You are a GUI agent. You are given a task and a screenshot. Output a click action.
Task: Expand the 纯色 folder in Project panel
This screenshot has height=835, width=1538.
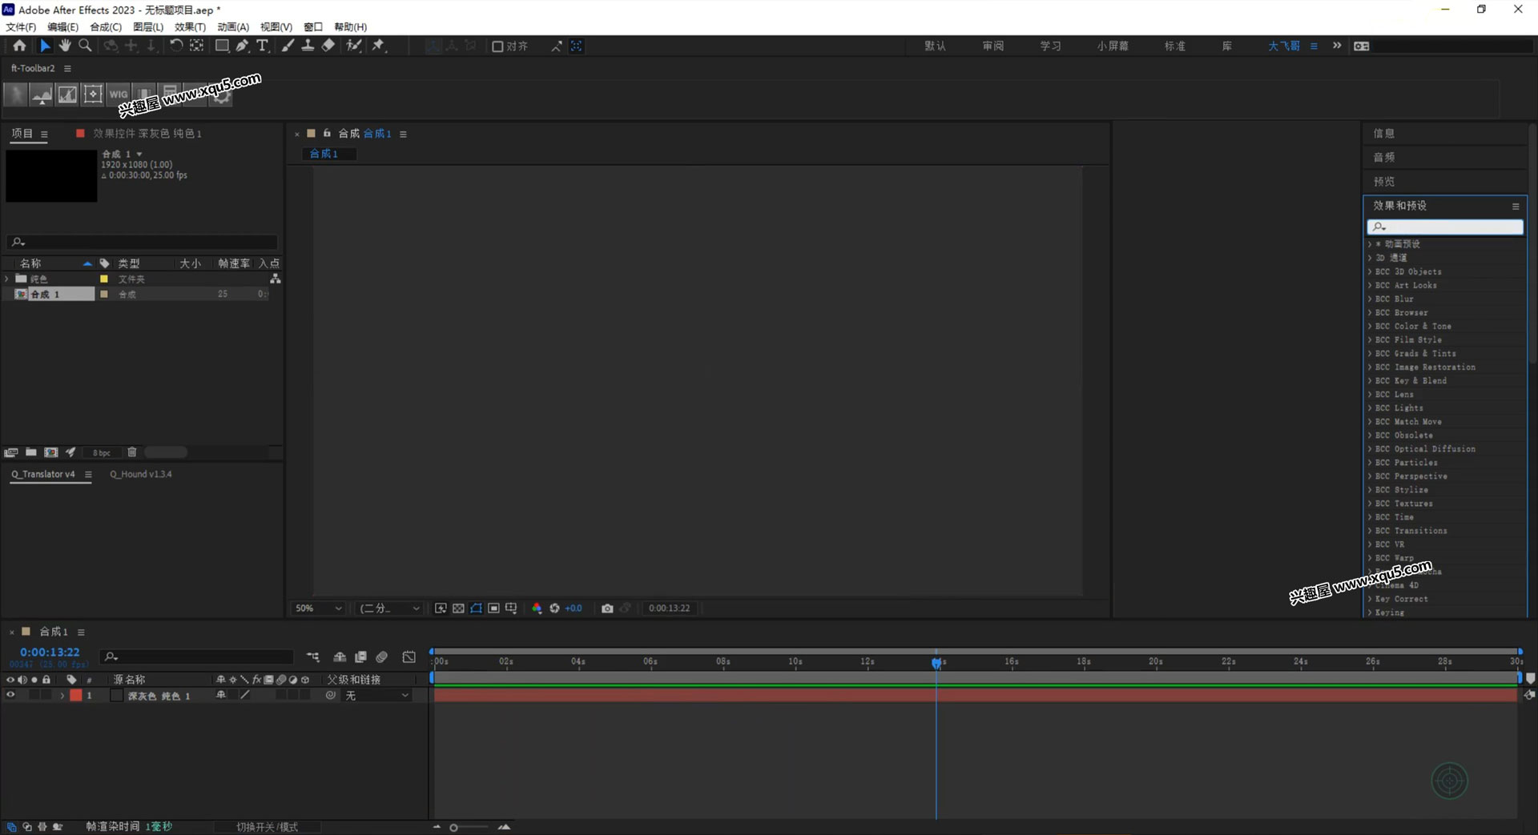[x=7, y=279]
